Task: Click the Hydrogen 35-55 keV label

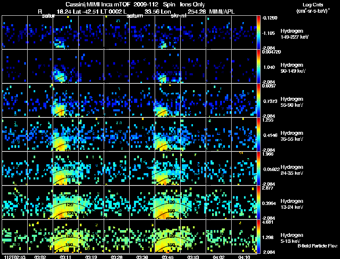Action: 292,136
